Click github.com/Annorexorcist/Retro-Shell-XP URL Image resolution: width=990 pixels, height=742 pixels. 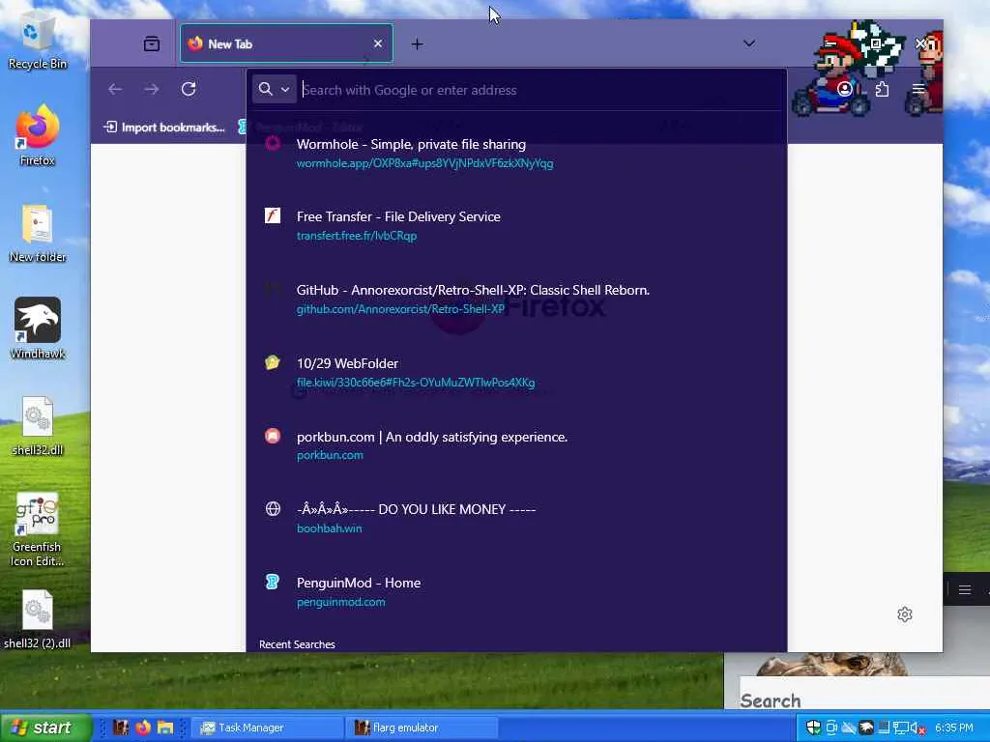point(400,309)
